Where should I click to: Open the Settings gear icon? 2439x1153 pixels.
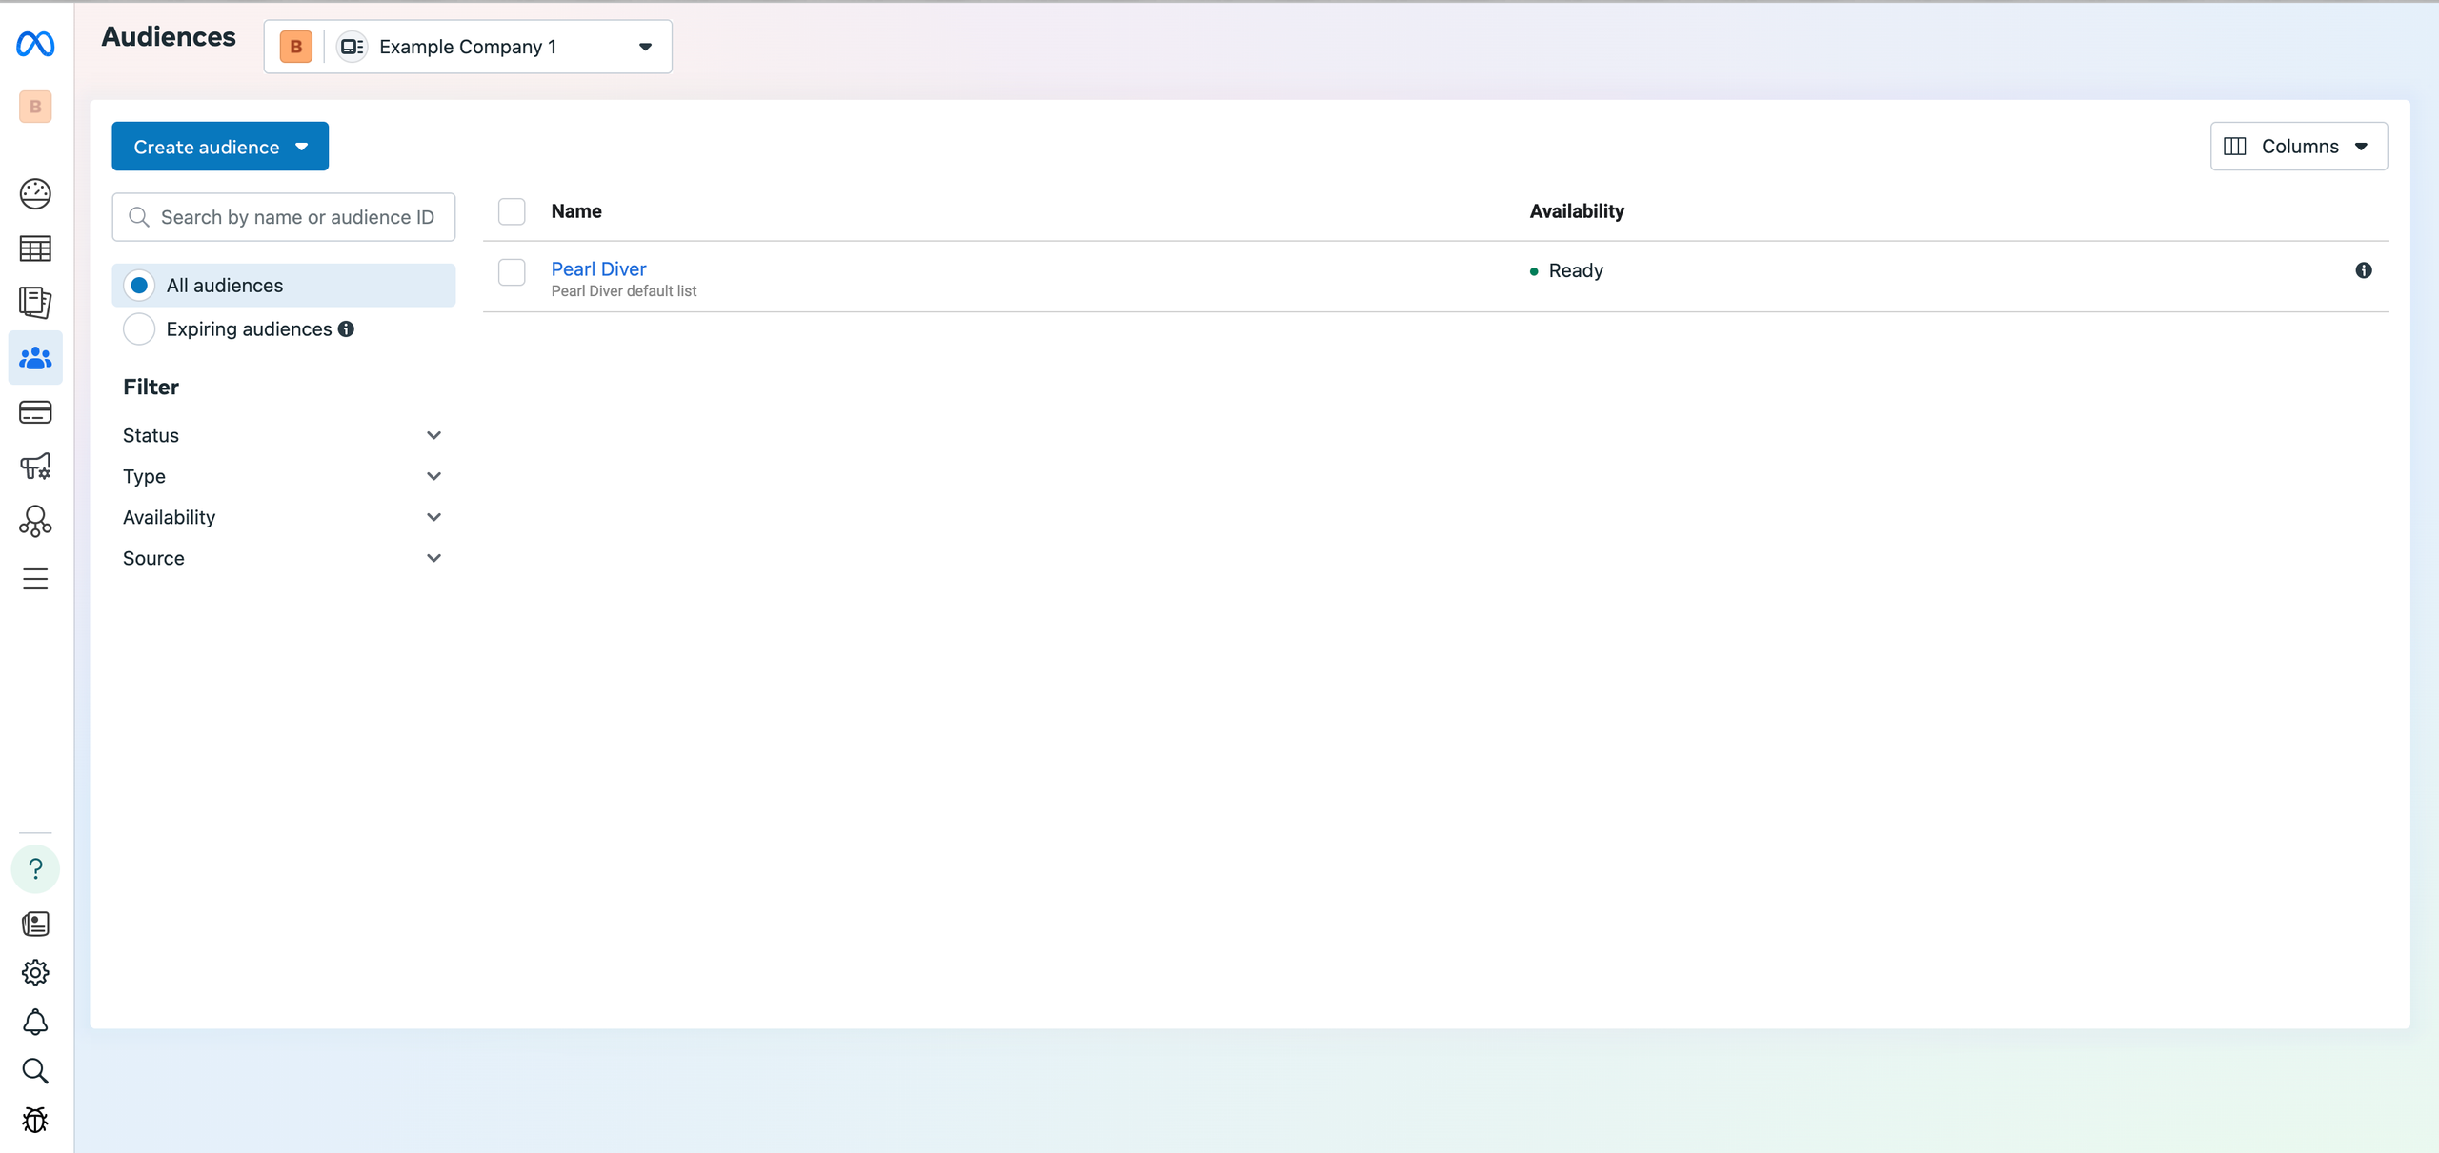pos(35,972)
